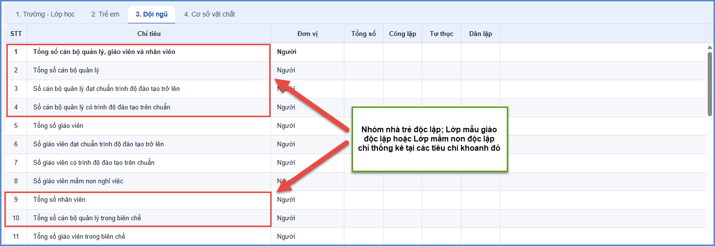Click Người unit cell in row 1
This screenshot has height=246, width=715.
click(x=308, y=52)
